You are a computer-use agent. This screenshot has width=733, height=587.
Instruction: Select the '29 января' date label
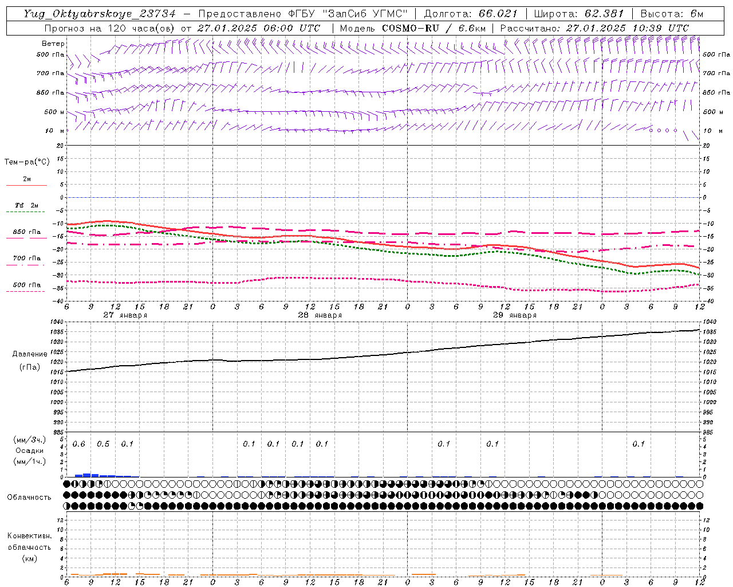point(514,315)
